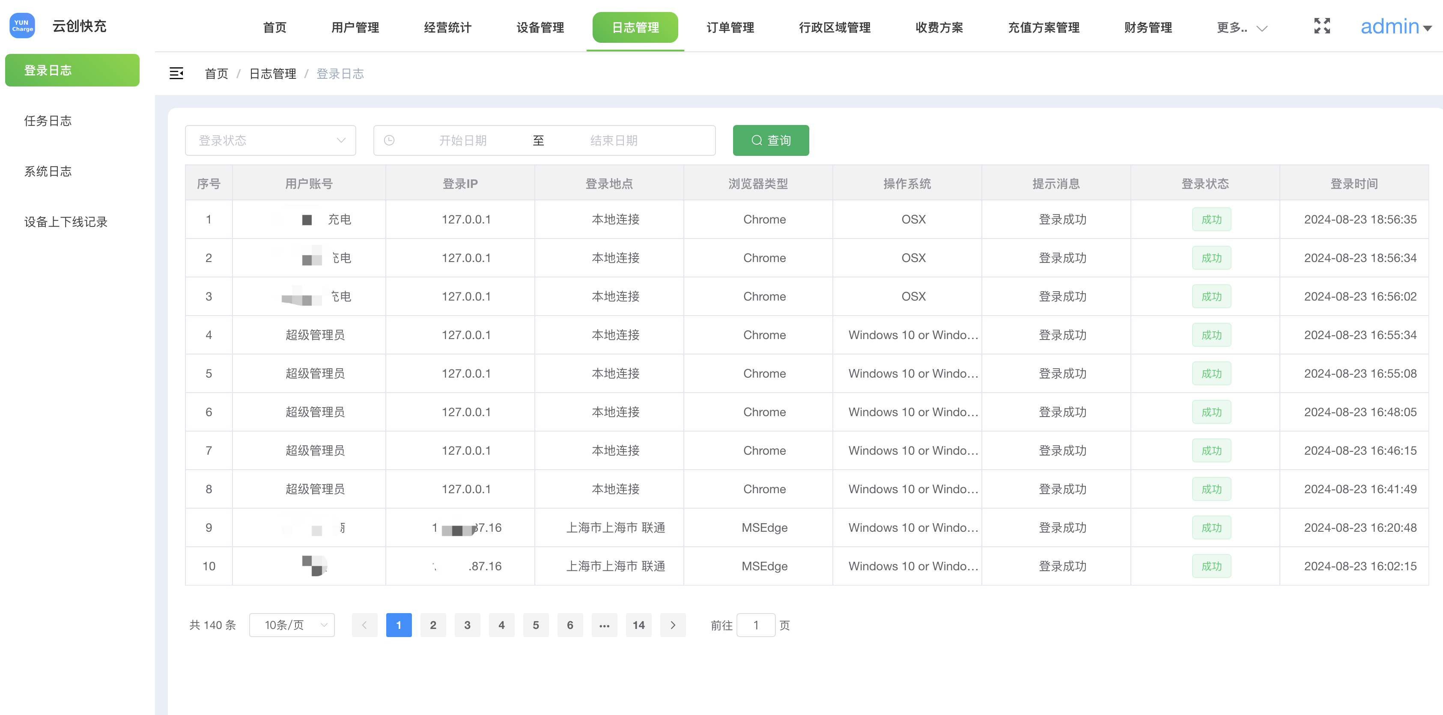Click timestamp 2024-08-23 16:55:34
1443x715 pixels.
tap(1360, 335)
